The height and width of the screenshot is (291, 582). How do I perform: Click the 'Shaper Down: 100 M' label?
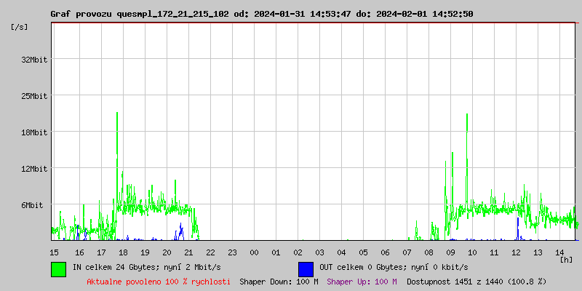click(279, 282)
